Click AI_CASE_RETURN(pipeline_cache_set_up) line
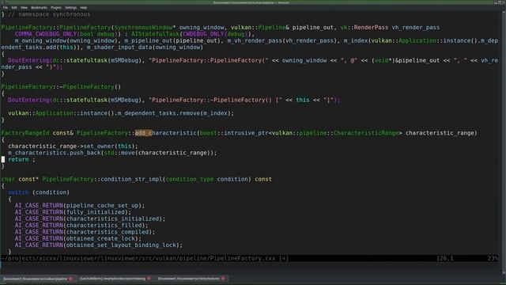The image size is (506, 285). [x=80, y=206]
